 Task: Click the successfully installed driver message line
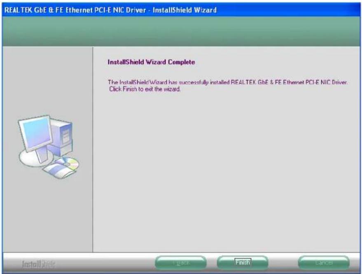pyautogui.click(x=228, y=82)
